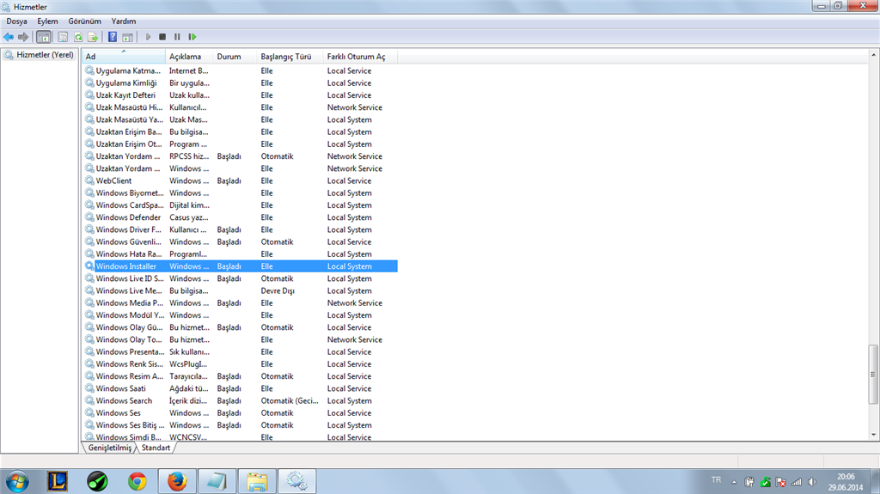Click the gear icon beside Windows Media P...
Image resolution: width=880 pixels, height=494 pixels.
[89, 303]
